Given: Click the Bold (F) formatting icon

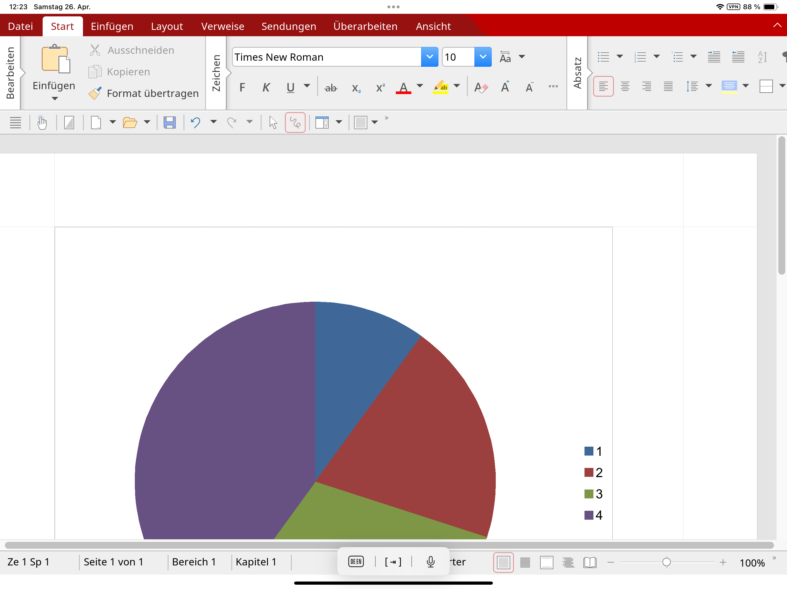Looking at the screenshot, I should 242,87.
